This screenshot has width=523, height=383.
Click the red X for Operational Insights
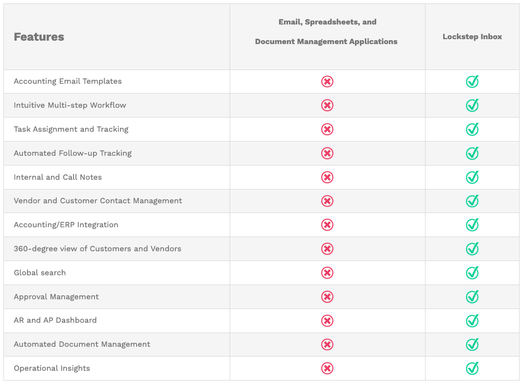pos(327,368)
